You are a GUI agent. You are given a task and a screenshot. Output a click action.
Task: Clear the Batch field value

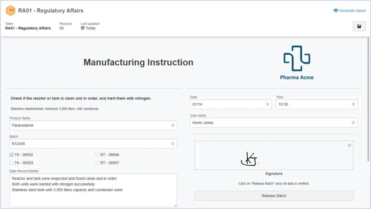pos(173,144)
